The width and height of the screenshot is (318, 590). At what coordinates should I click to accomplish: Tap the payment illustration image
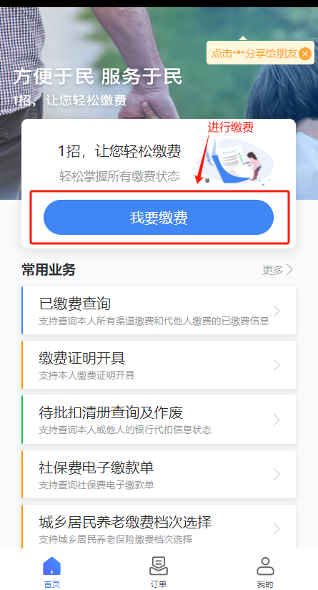tap(234, 162)
